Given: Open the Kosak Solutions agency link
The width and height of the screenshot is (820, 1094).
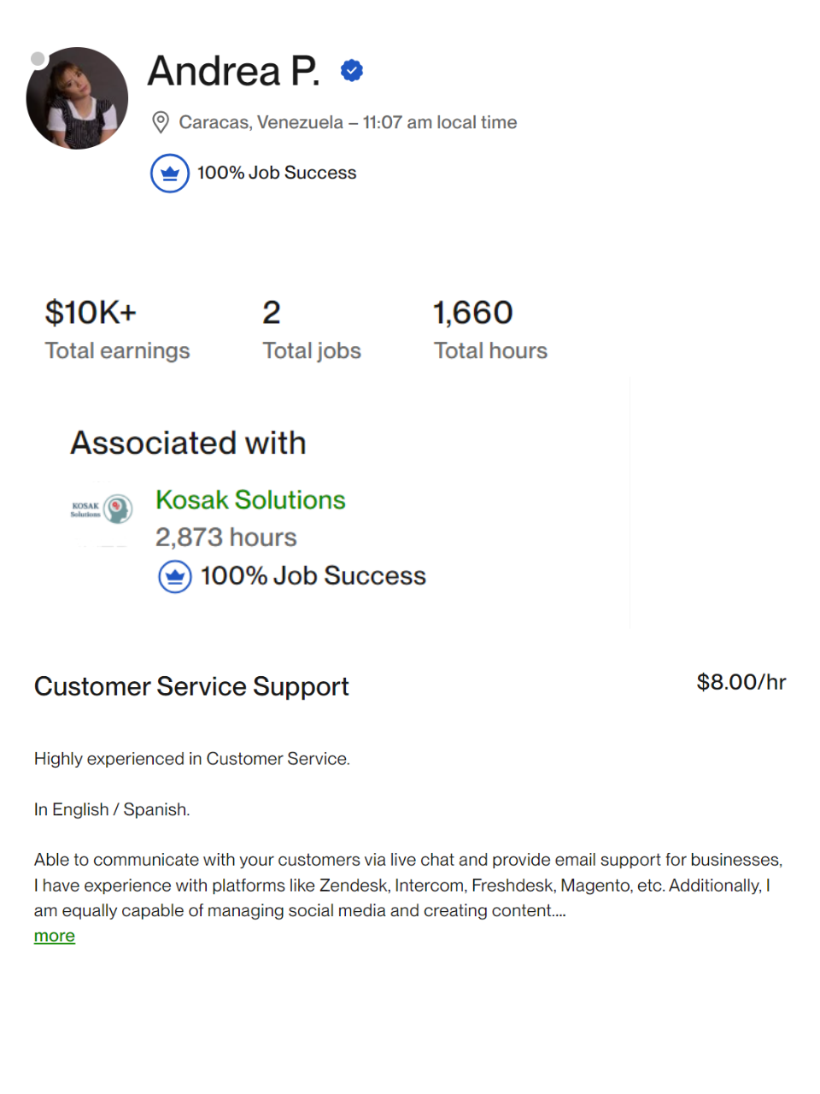Looking at the screenshot, I should tap(250, 500).
